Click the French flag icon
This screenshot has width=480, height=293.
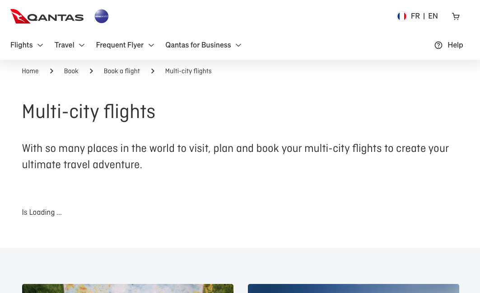(x=401, y=16)
